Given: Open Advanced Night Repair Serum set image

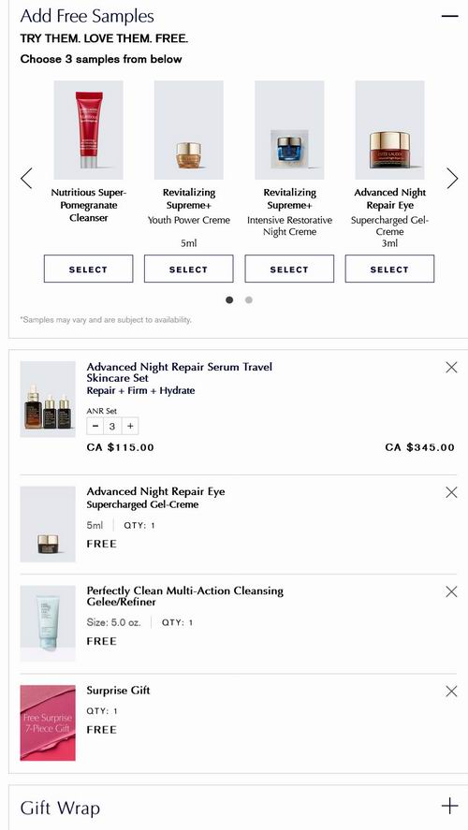Looking at the screenshot, I should point(48,400).
